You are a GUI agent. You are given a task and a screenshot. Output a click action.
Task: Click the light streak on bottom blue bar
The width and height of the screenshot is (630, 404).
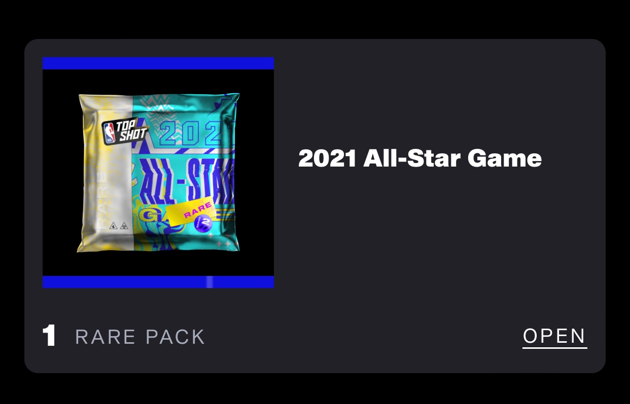(x=209, y=282)
